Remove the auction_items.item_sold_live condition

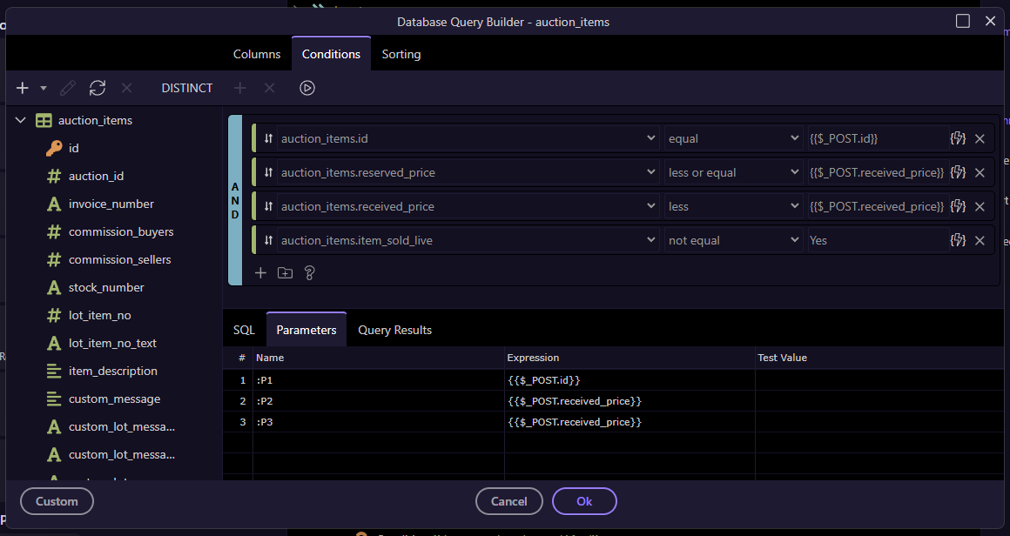[x=980, y=241]
